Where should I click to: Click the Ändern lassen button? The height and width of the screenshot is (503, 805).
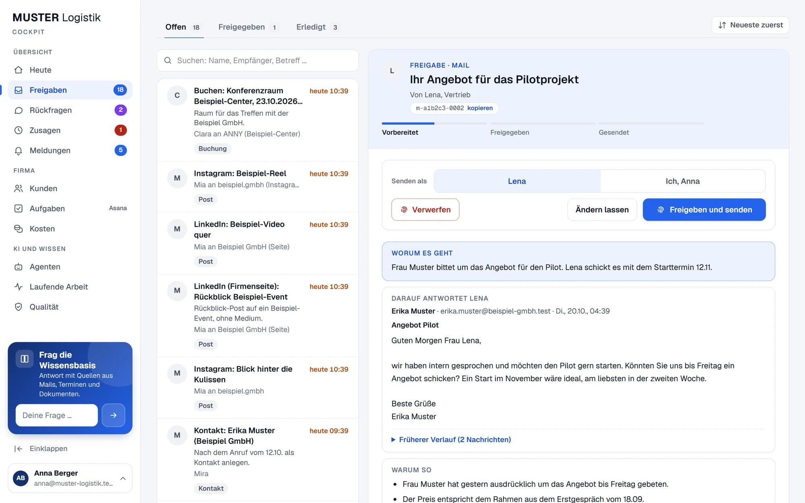click(602, 210)
